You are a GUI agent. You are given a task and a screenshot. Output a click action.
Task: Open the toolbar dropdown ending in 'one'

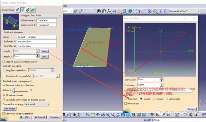(x=68, y=11)
